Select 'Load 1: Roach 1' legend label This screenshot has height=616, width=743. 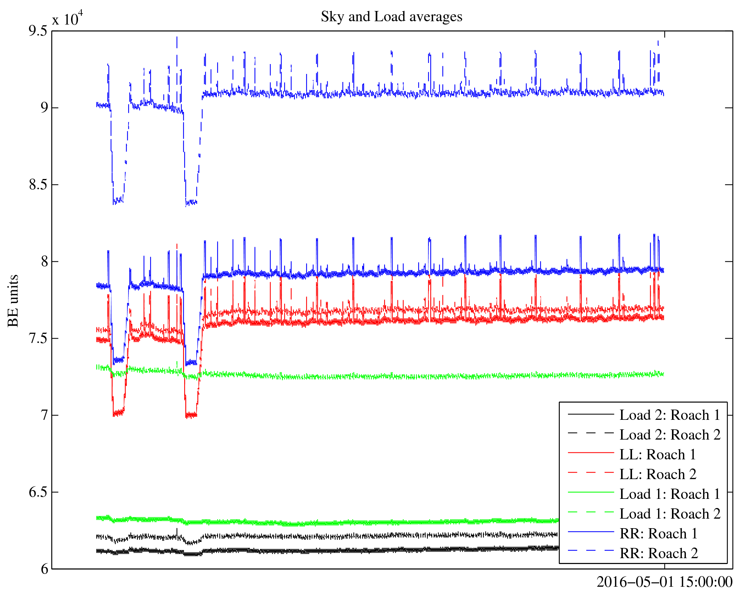[670, 494]
